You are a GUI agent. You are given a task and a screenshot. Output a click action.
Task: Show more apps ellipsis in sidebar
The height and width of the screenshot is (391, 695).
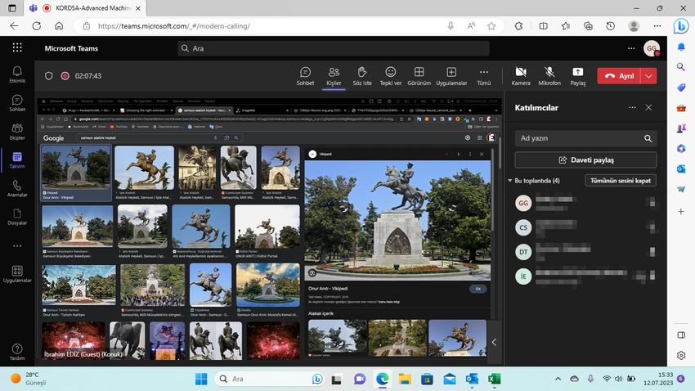[17, 245]
